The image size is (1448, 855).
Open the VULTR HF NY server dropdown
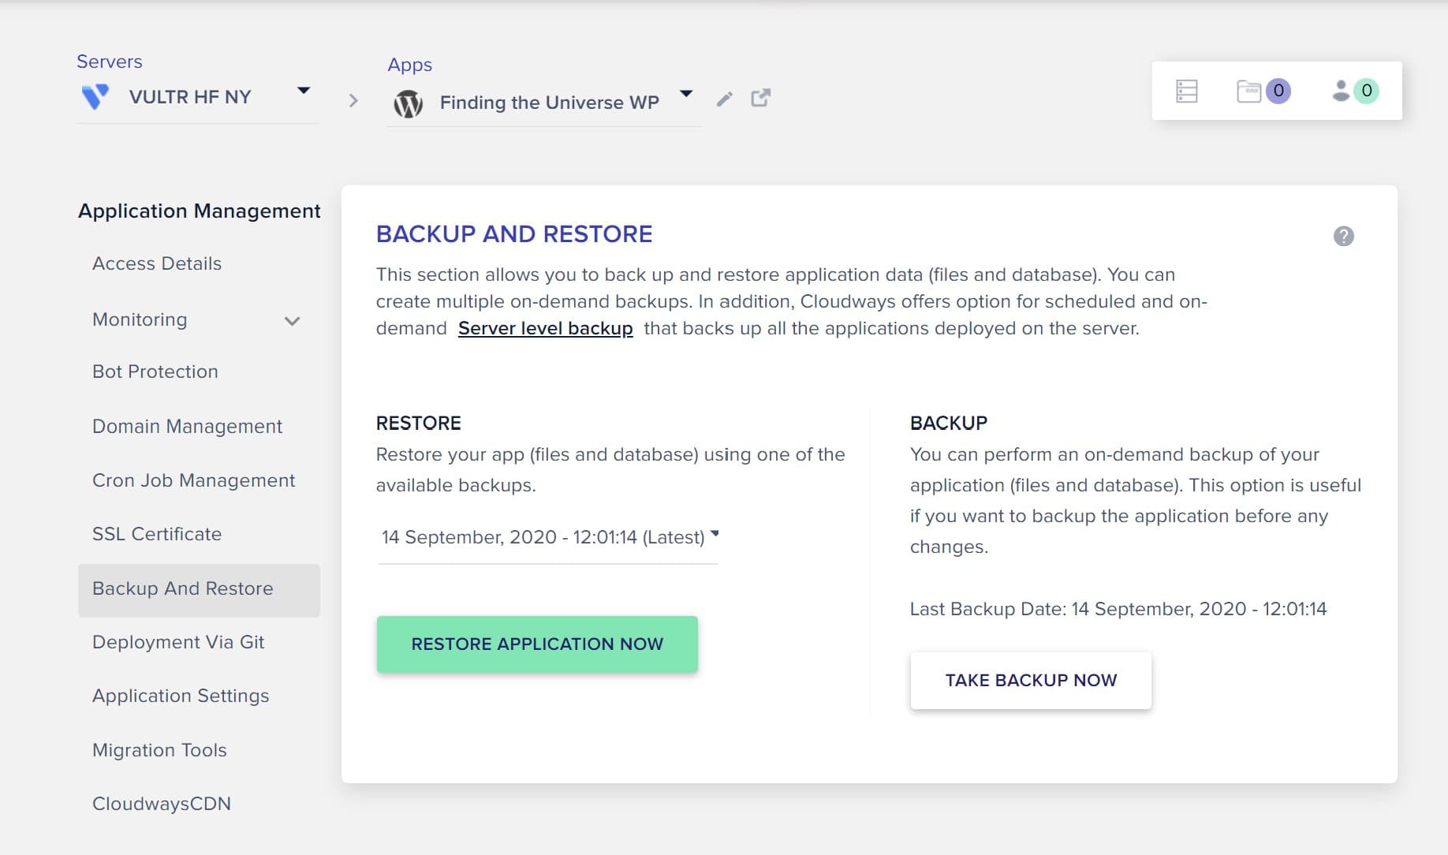click(x=304, y=91)
